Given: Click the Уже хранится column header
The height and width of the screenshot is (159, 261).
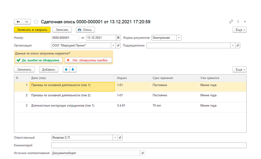Looking at the screenshot, I should [x=222, y=78].
